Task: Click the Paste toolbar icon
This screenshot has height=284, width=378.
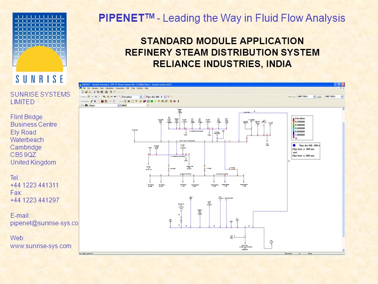Action: click(x=102, y=92)
